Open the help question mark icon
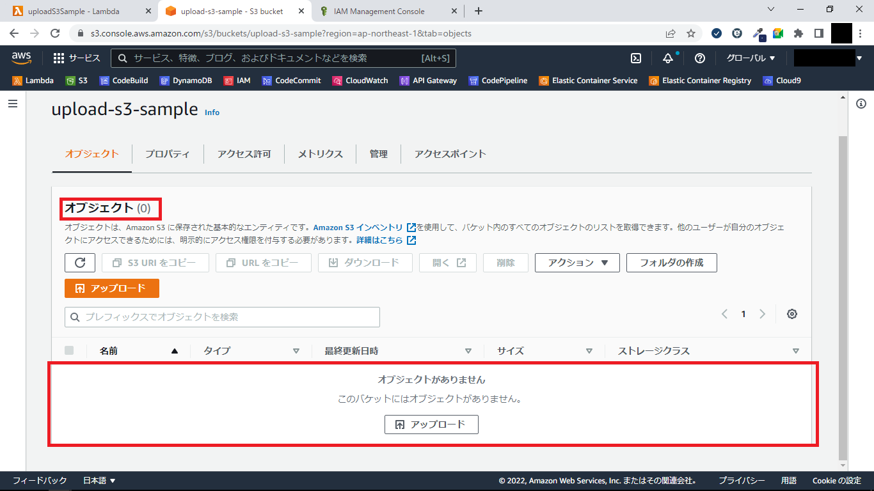This screenshot has width=874, height=491. point(699,58)
